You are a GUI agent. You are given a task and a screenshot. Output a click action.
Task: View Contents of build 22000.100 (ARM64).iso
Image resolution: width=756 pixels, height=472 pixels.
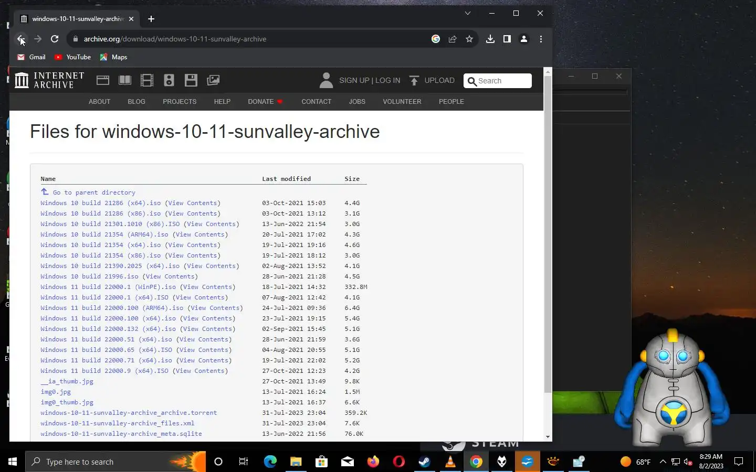click(215, 308)
